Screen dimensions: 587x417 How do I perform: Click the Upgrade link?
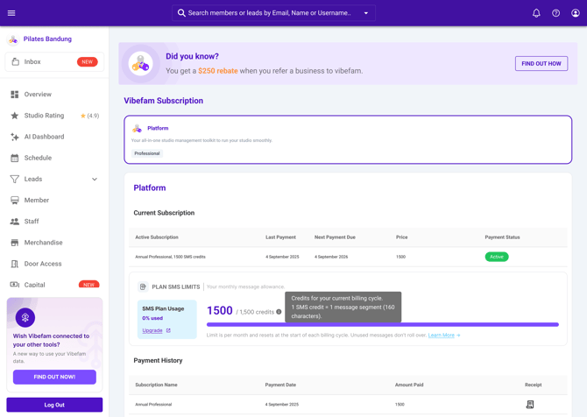[x=152, y=330]
